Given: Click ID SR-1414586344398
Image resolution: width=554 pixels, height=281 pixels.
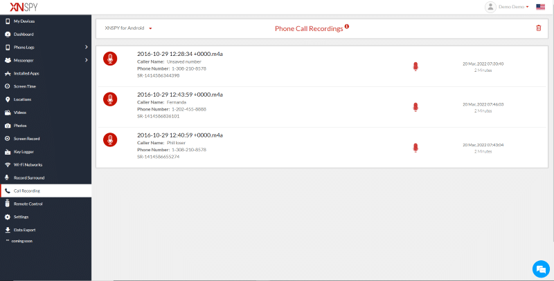Looking at the screenshot, I should click(159, 75).
